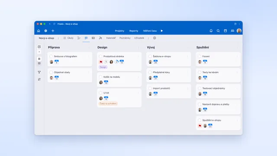This screenshot has height=156, width=277.
Task: Expand dots menu beside Nový e-shop title
Action: tap(58, 38)
